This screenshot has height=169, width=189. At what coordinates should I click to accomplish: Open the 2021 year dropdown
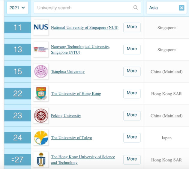[18, 8]
